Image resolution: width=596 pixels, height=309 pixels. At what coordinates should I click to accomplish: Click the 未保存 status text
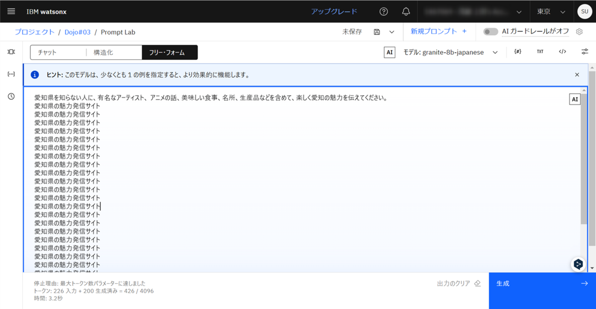point(352,32)
